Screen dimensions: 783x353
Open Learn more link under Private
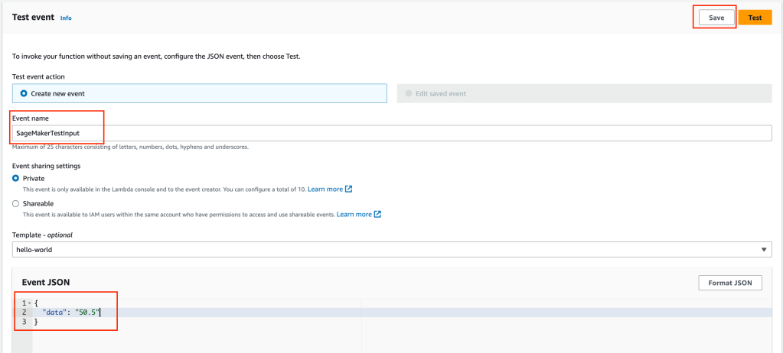point(325,189)
